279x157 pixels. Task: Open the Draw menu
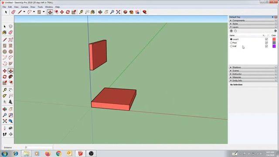click(x=33, y=7)
